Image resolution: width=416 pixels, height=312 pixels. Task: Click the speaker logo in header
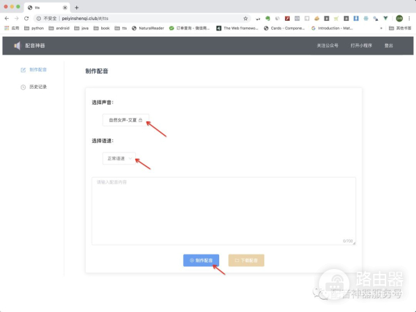coord(17,46)
